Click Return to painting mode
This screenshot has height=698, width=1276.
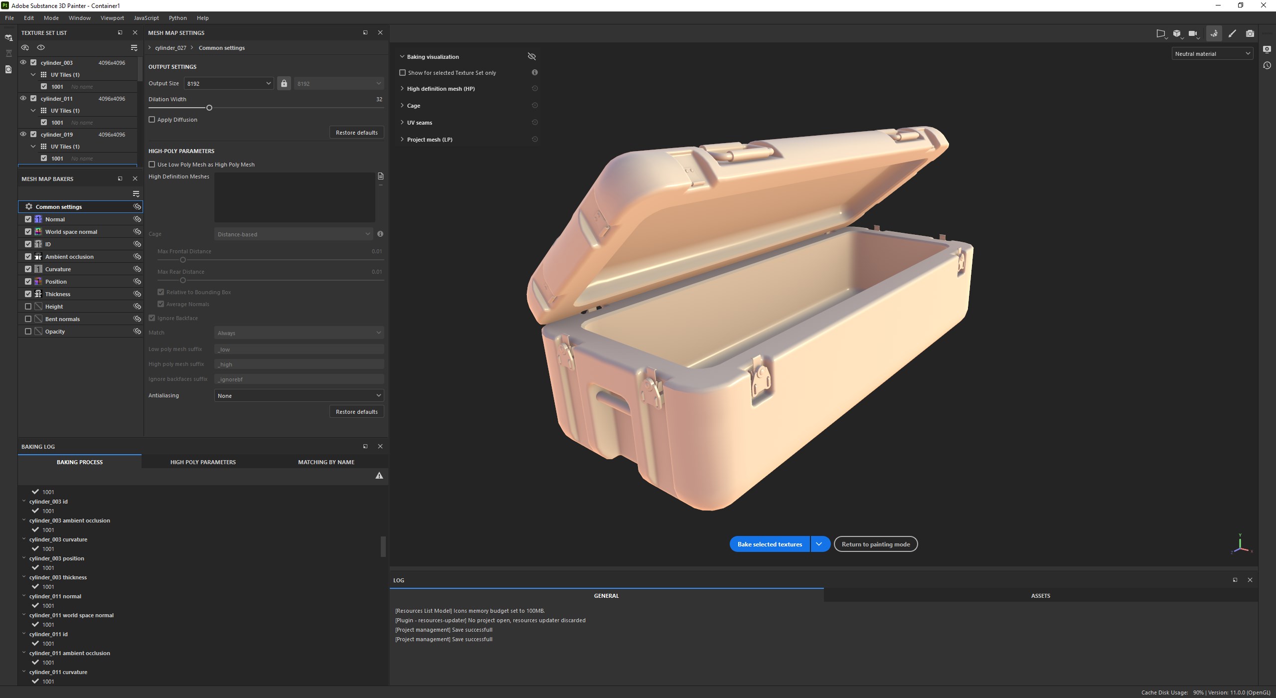click(x=875, y=544)
